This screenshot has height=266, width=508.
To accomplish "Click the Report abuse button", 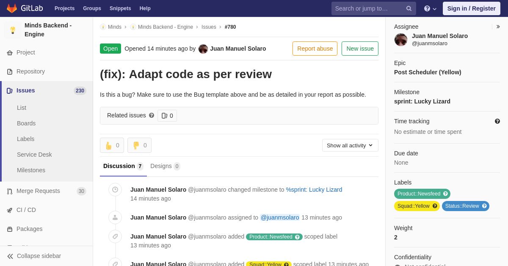I will pyautogui.click(x=315, y=49).
